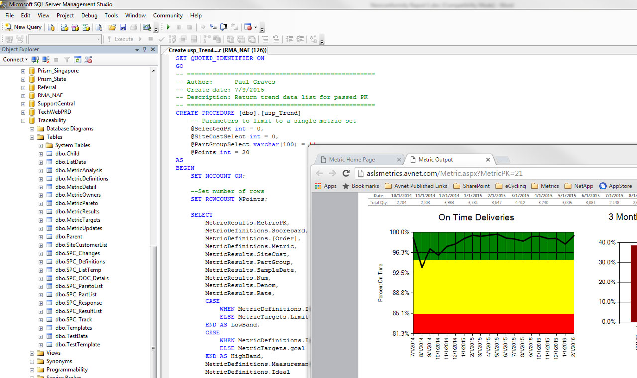Collapse the Tables folder node
The width and height of the screenshot is (637, 378).
[32, 137]
